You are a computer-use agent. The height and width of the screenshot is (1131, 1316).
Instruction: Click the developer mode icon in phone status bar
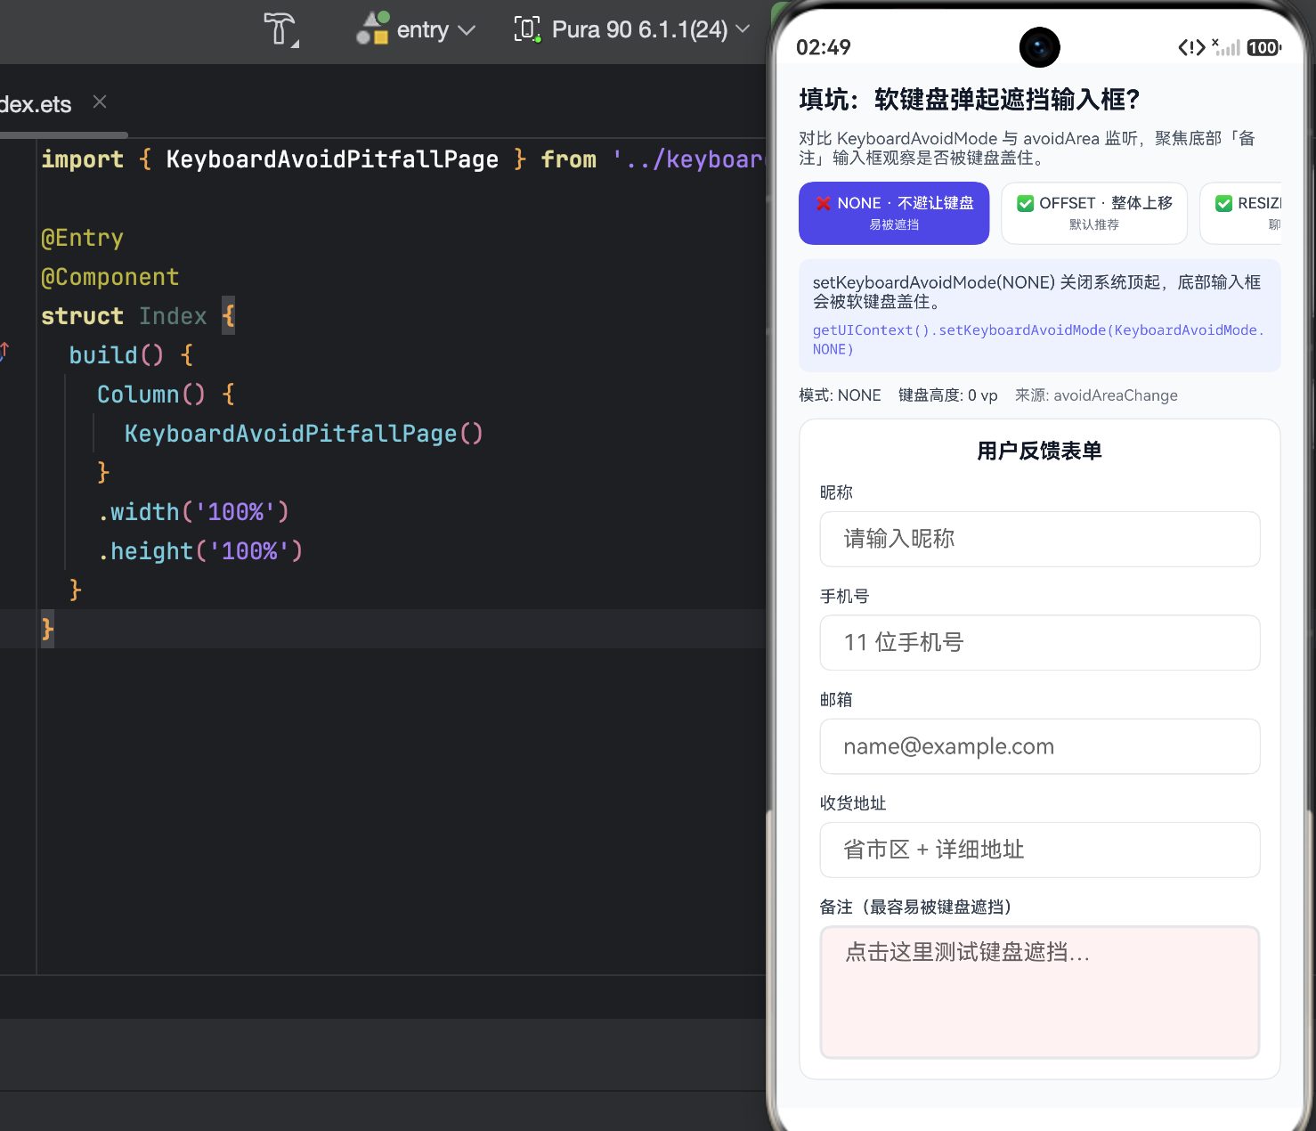click(1191, 47)
